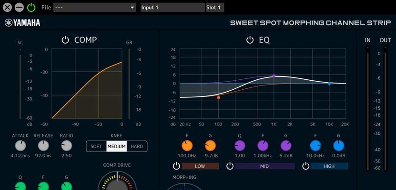Toggle the MID band power button
The width and height of the screenshot is (396, 190).
coord(230,166)
